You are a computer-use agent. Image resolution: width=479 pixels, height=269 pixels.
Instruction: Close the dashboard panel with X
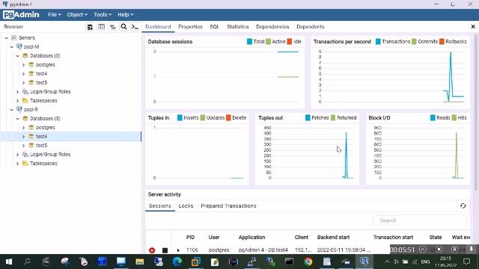pos(473,27)
